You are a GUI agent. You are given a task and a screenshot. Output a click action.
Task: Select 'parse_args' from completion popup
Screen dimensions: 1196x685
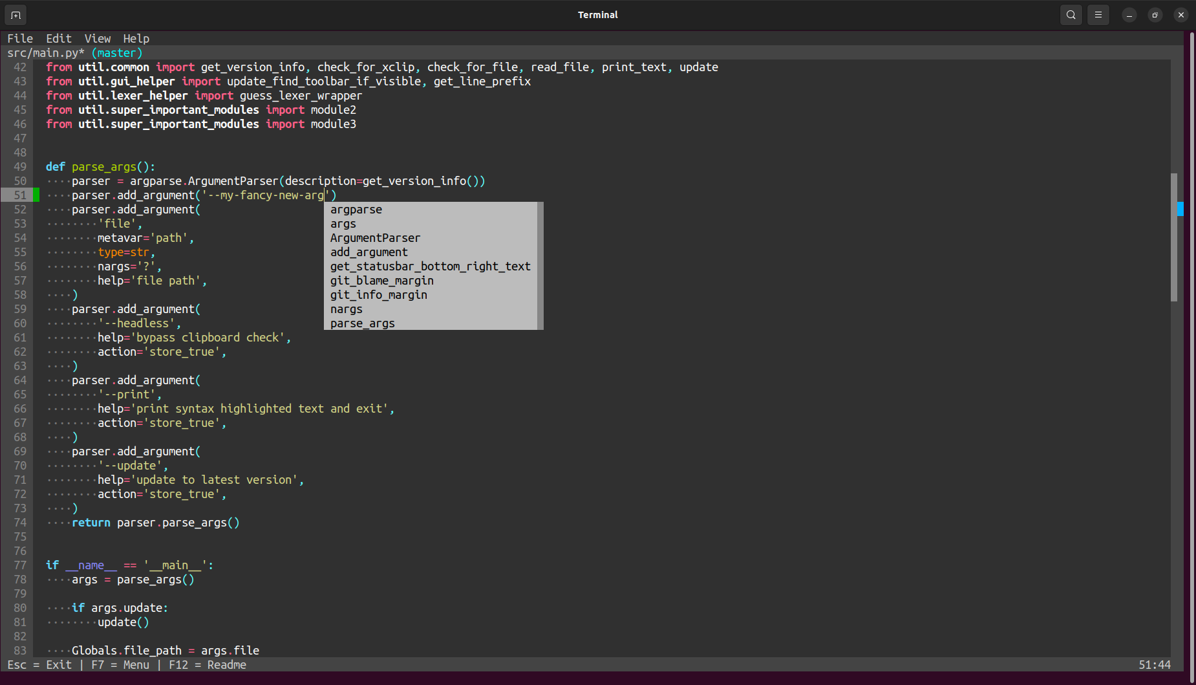362,323
